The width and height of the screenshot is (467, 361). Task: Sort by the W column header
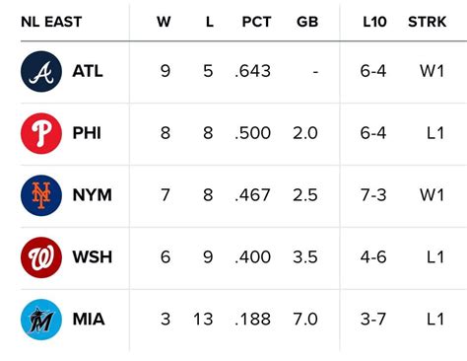164,22
